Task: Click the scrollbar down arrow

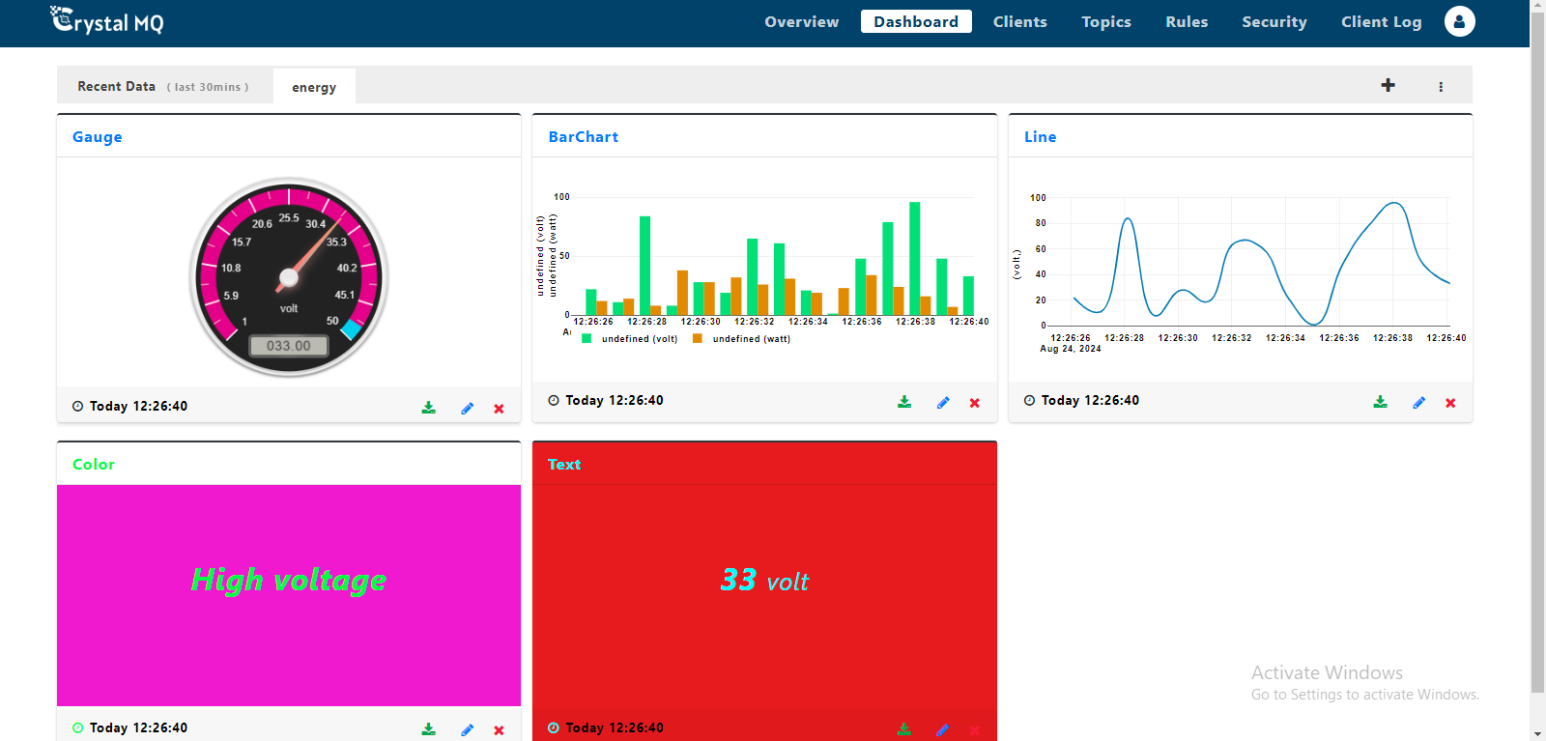Action: (1537, 732)
